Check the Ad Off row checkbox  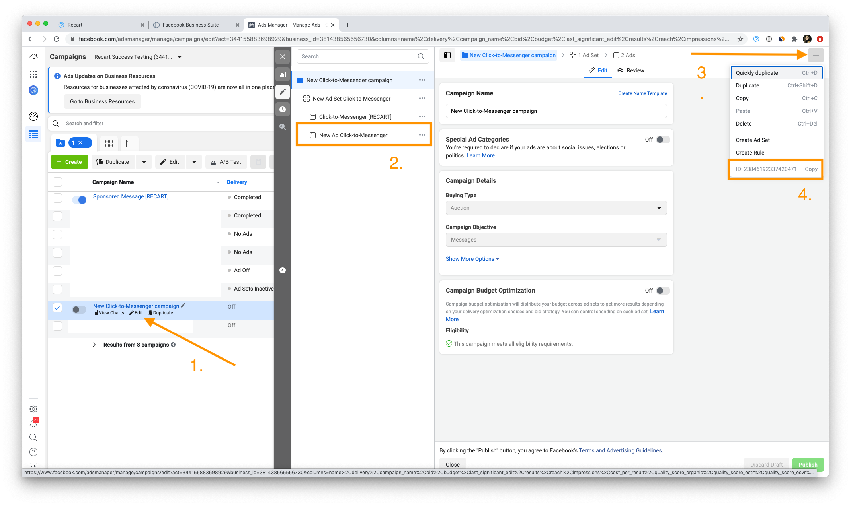[x=57, y=271]
